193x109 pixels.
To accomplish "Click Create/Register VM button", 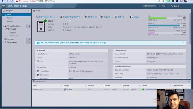I will 70,17.
